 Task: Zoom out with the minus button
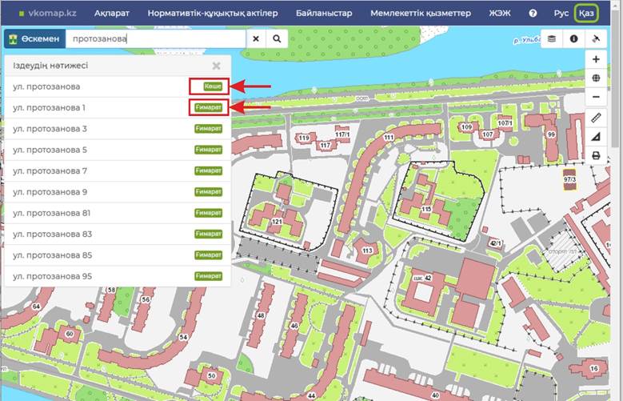[597, 97]
